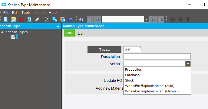Open the File menu
Image resolution: width=208 pixels, height=109 pixels.
click(6, 13)
